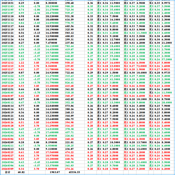Click the value 605.56
Screen dimensions: 175x175
coord(69,26)
